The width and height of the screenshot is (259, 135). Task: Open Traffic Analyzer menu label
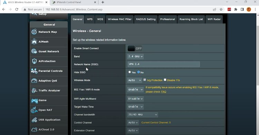coord(49,90)
